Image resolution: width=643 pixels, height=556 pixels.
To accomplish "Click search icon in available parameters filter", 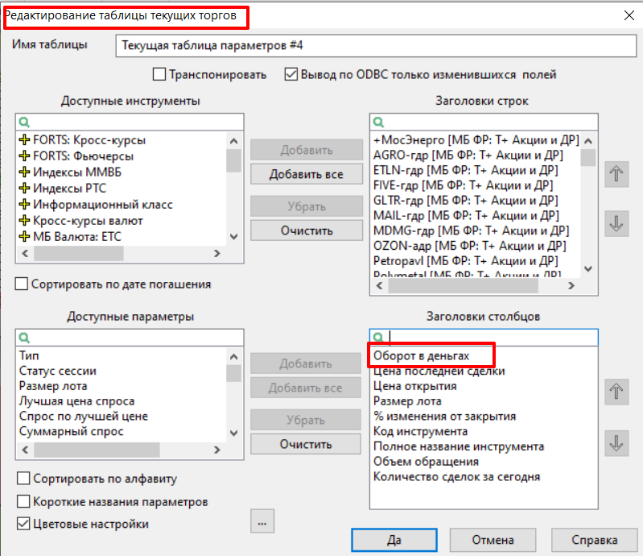I will tap(23, 338).
